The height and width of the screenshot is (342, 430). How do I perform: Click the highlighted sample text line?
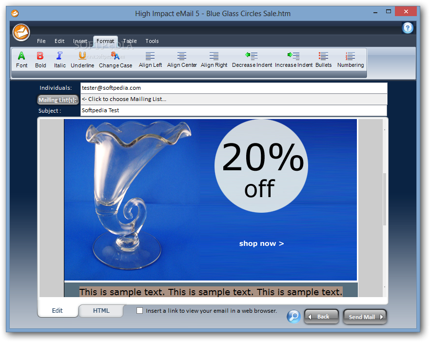pos(211,292)
